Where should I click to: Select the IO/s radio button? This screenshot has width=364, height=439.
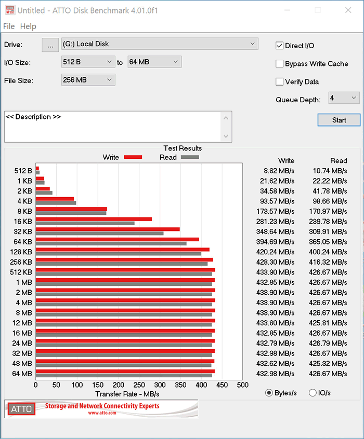click(313, 393)
